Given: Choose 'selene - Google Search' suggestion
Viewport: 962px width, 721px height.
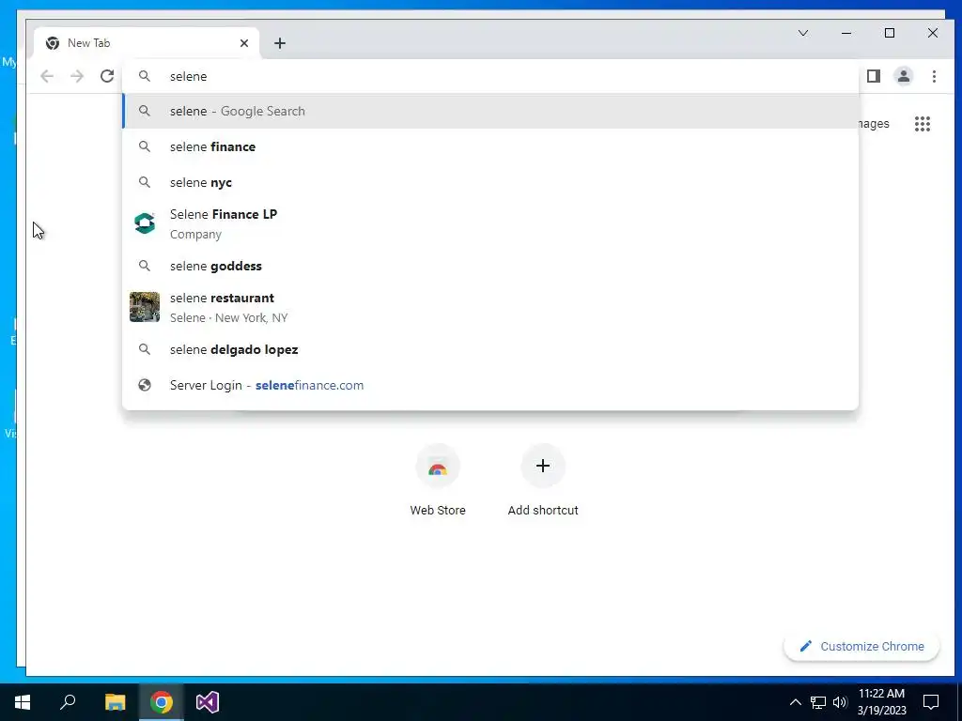Looking at the screenshot, I should (490, 111).
